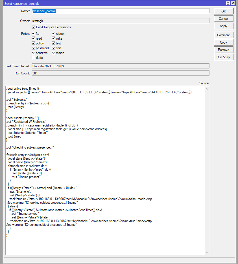Viewport: 238px width, 264px height.
Task: Click the fetch url line with value=false
Action: point(80,199)
